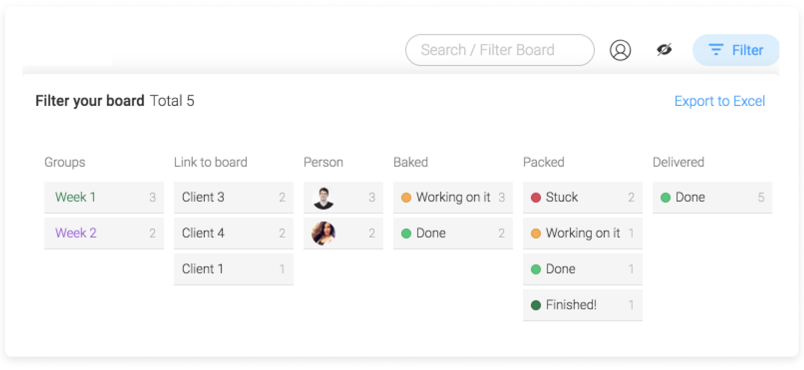Click the person filter icon
Image resolution: width=804 pixels, height=370 pixels.
point(620,50)
